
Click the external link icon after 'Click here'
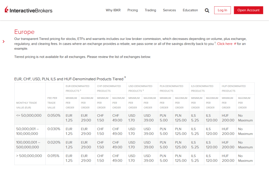(x=235, y=44)
